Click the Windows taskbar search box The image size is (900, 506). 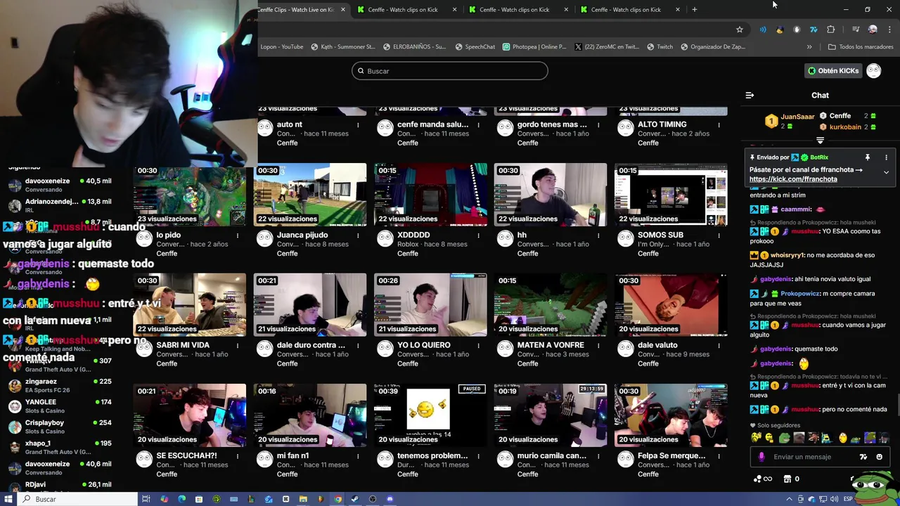(77, 499)
